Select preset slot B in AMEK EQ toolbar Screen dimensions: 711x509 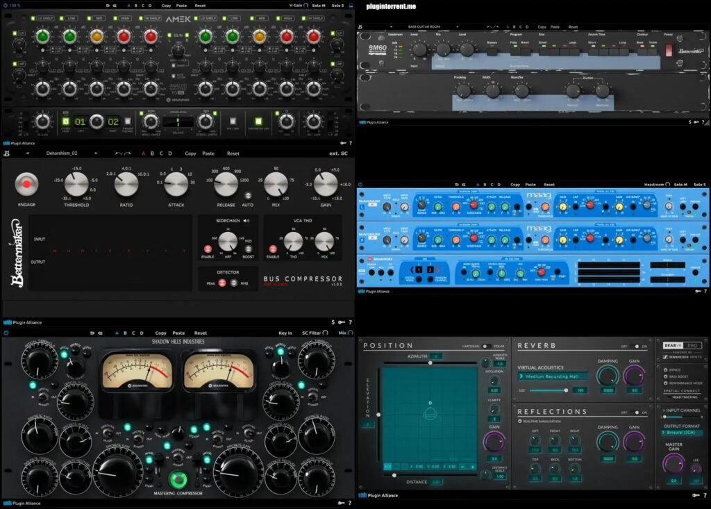pyautogui.click(x=135, y=6)
